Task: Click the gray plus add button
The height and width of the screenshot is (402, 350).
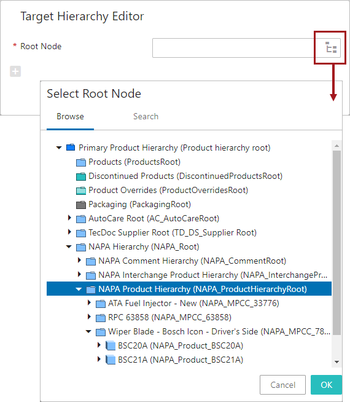Action: pos(15,71)
